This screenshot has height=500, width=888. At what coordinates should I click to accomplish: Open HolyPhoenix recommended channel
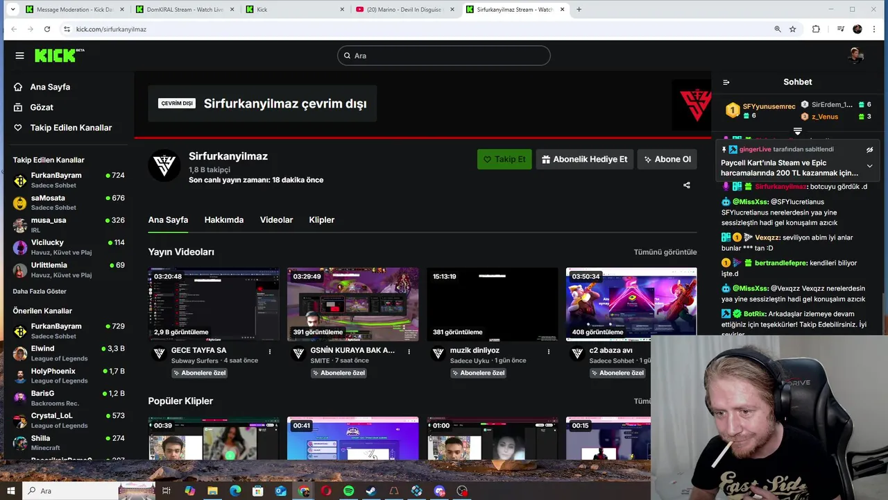pyautogui.click(x=69, y=375)
